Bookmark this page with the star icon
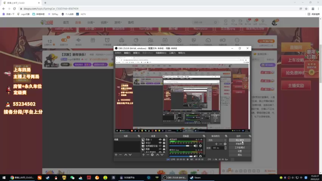322x181 pixels. click(306, 8)
